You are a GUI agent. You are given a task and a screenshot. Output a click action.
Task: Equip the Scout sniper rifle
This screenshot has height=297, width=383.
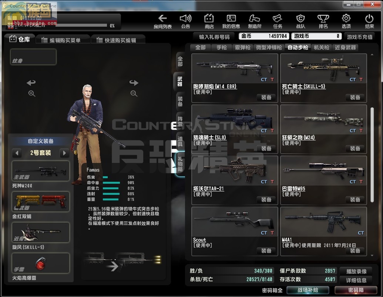coord(266,251)
